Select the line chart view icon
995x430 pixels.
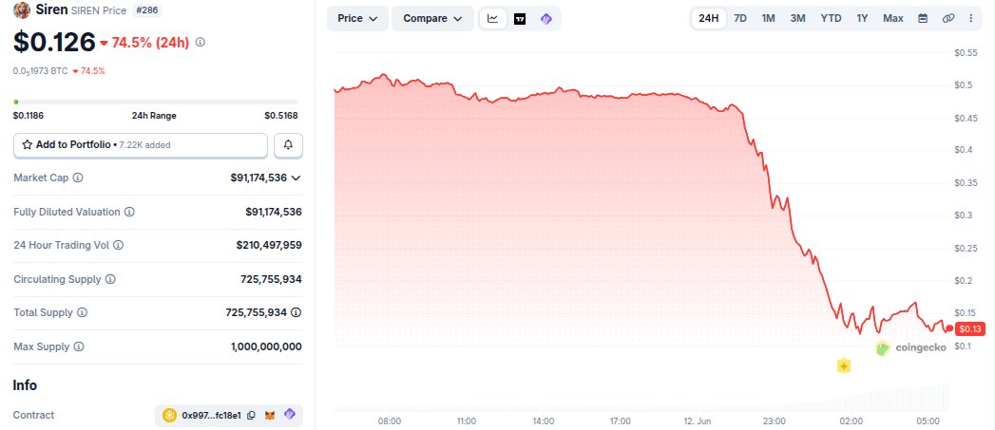point(493,18)
